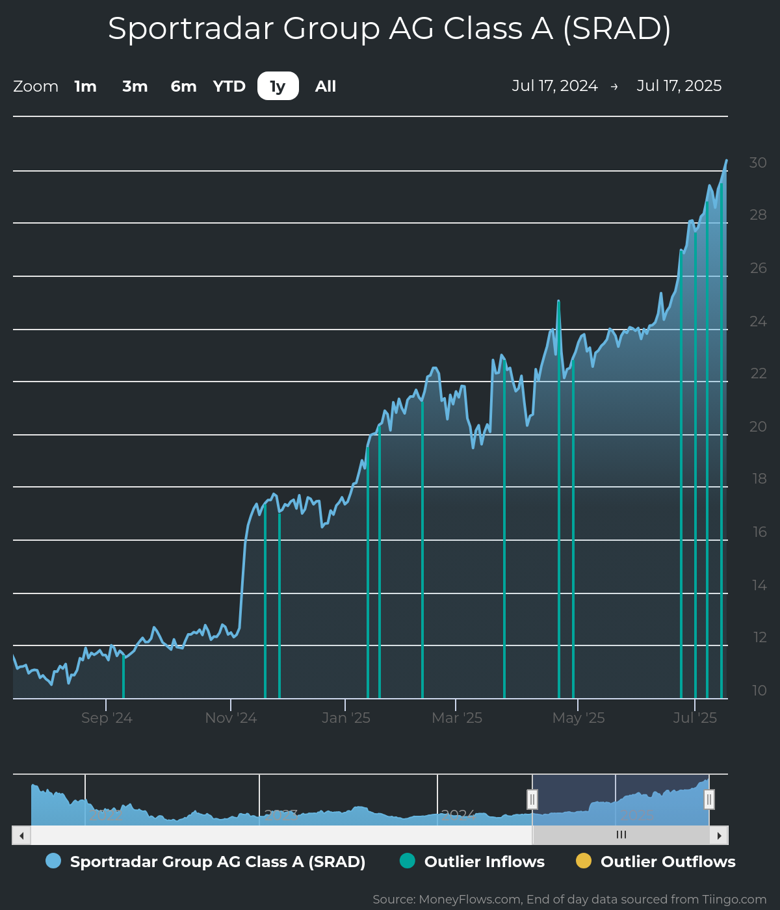Click the scrollbar right arrow
The image size is (780, 910).
[719, 835]
